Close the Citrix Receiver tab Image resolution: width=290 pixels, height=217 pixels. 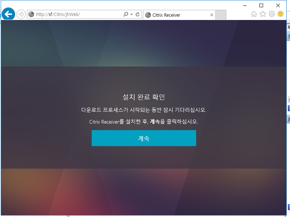pyautogui.click(x=211, y=15)
